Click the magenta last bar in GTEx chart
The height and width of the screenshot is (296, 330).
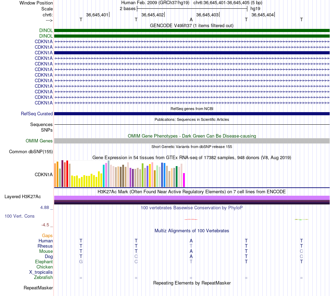point(184,180)
